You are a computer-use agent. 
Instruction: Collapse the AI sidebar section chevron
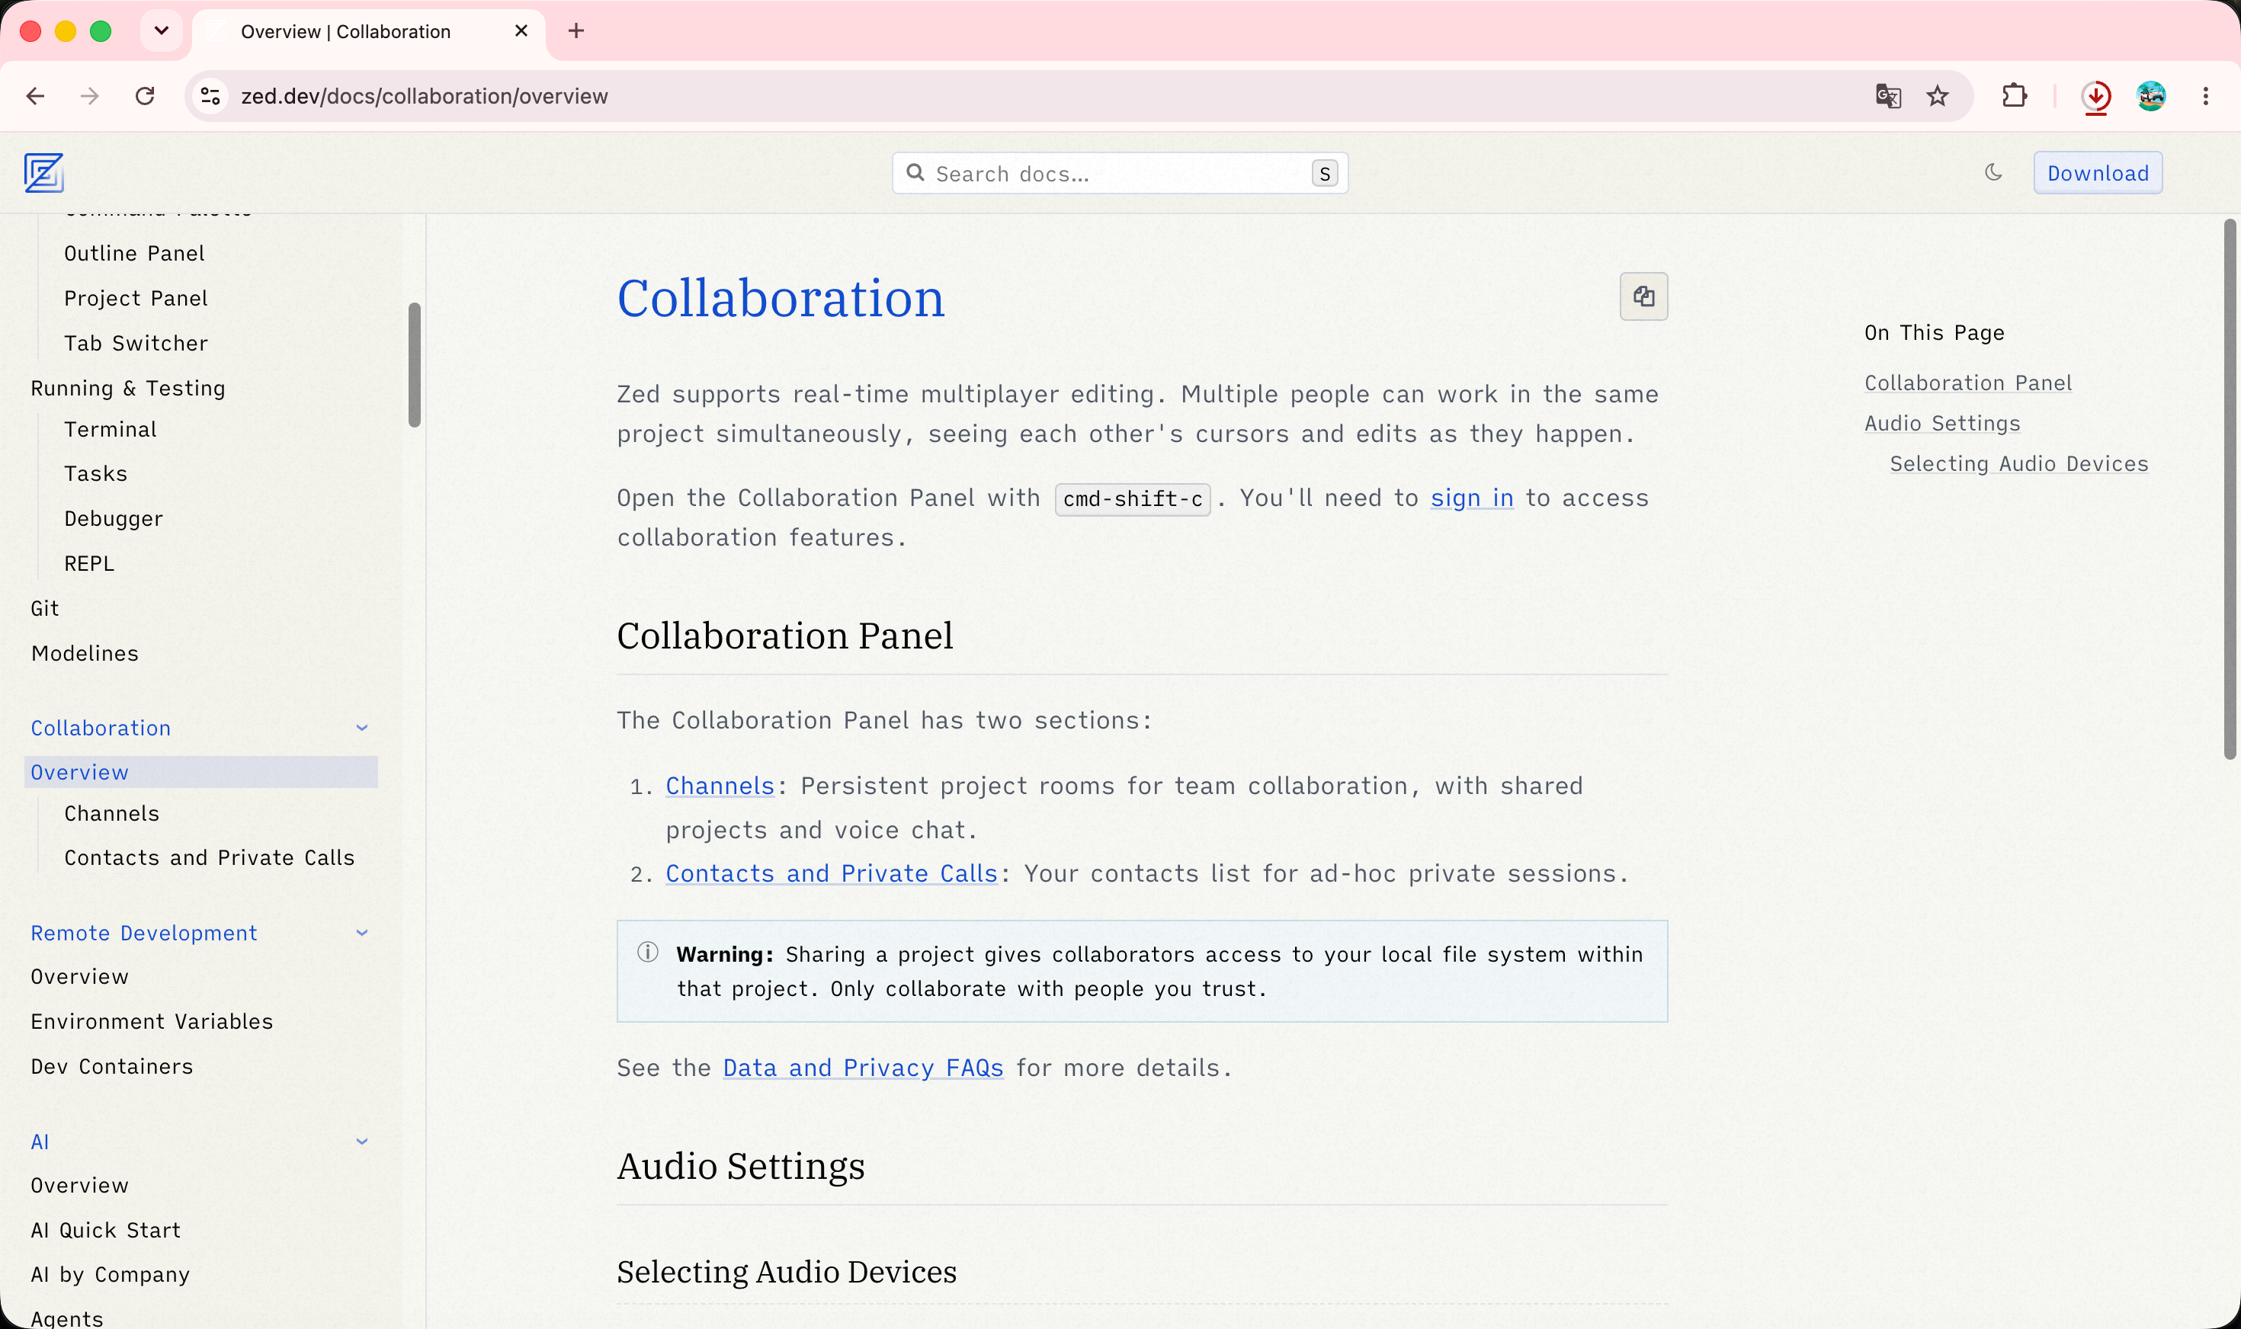tap(362, 1142)
